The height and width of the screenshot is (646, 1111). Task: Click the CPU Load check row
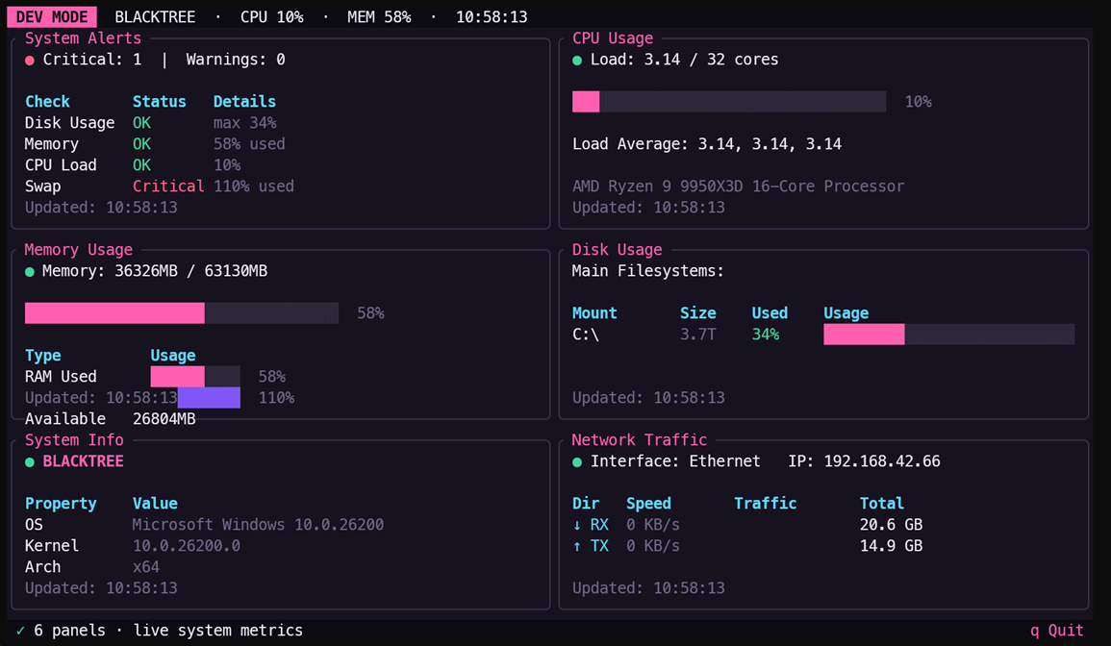point(133,165)
